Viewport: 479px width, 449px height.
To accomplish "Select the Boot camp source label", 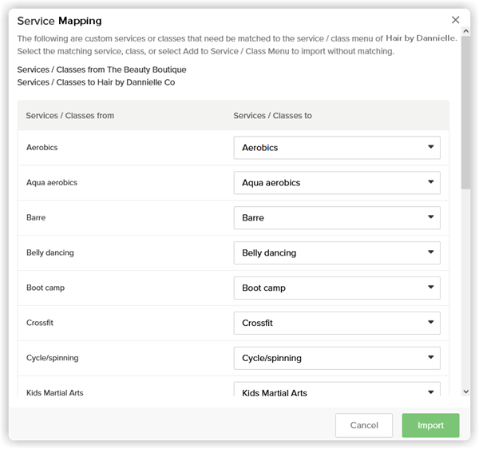I will pos(46,288).
